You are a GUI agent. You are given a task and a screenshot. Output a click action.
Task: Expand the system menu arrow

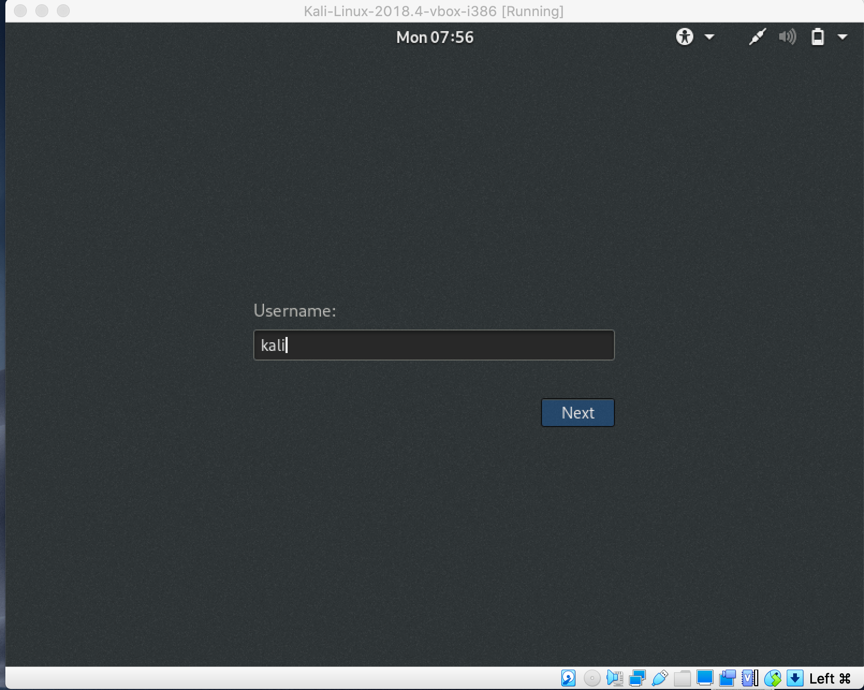pos(843,37)
